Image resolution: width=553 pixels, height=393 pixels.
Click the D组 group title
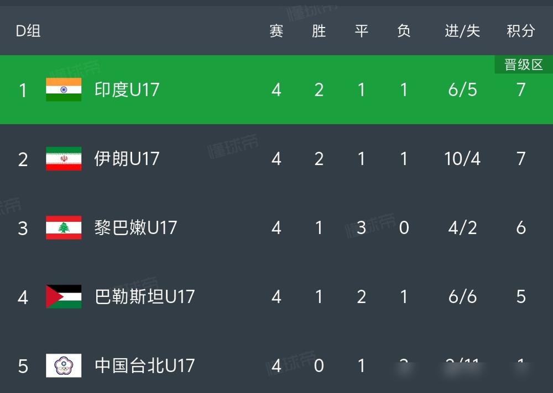28,31
